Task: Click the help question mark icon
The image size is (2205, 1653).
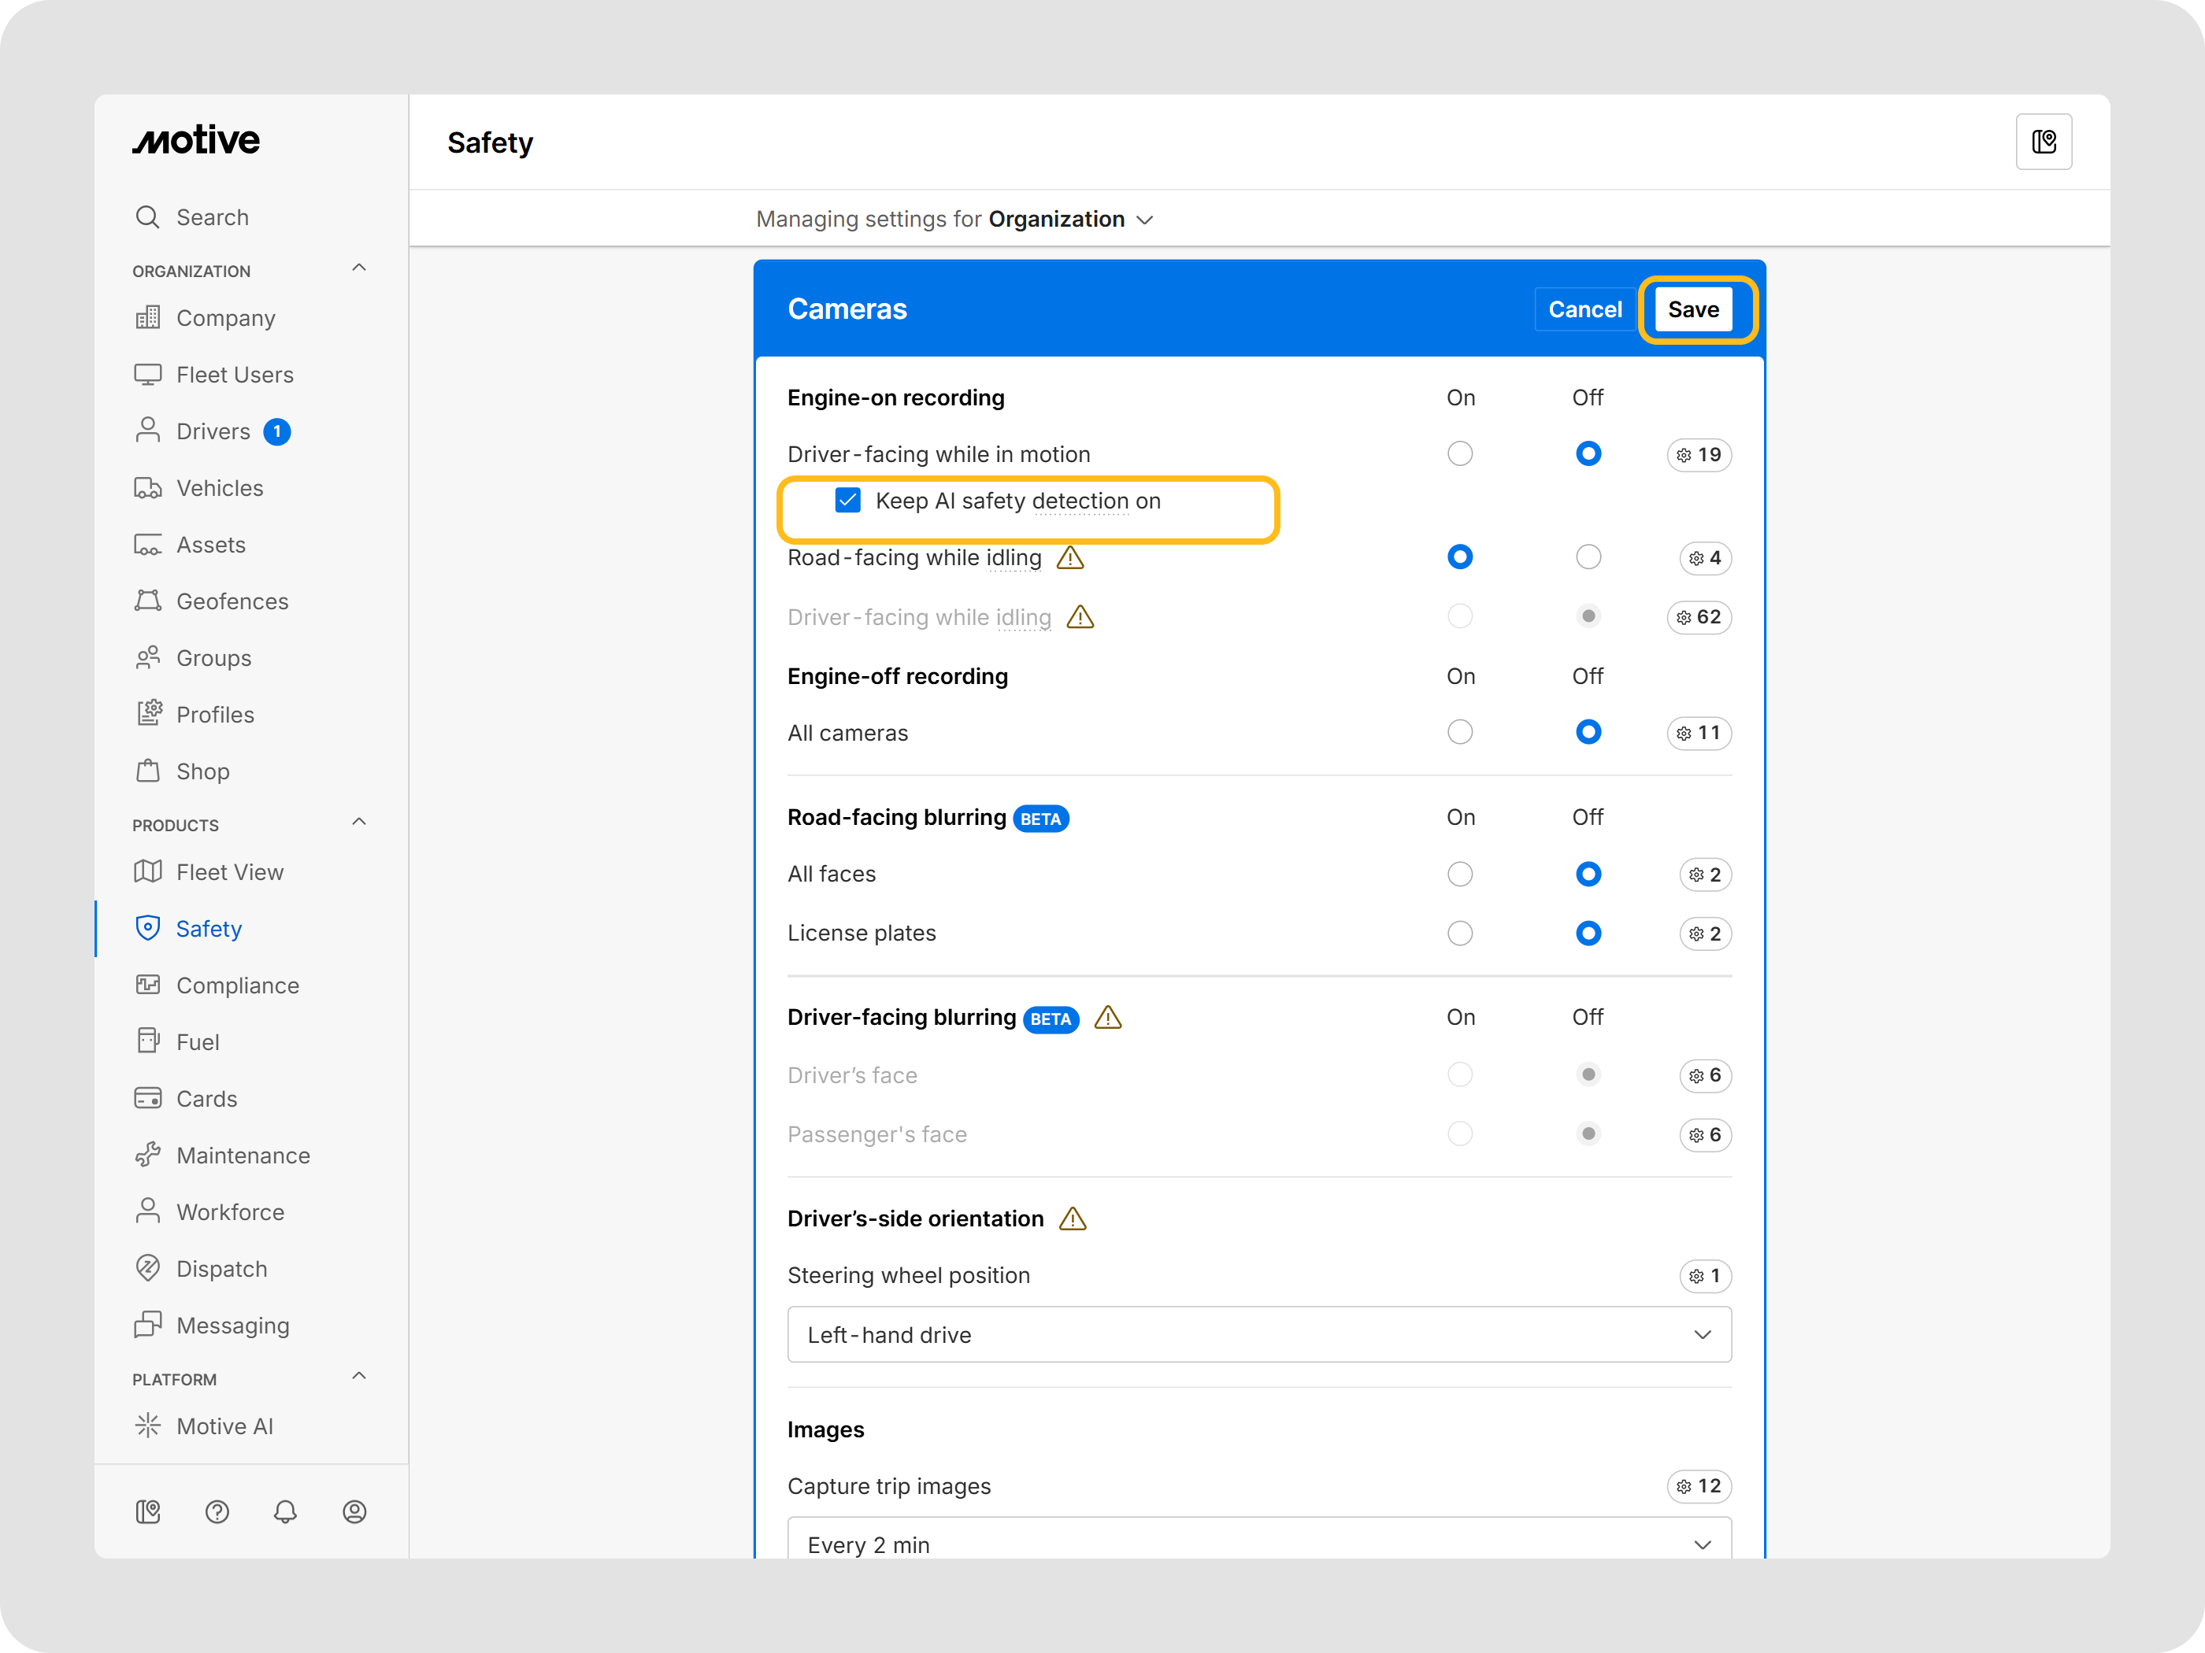Action: pos(217,1511)
